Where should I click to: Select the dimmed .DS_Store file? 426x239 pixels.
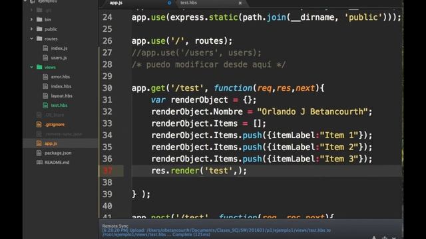click(x=55, y=115)
